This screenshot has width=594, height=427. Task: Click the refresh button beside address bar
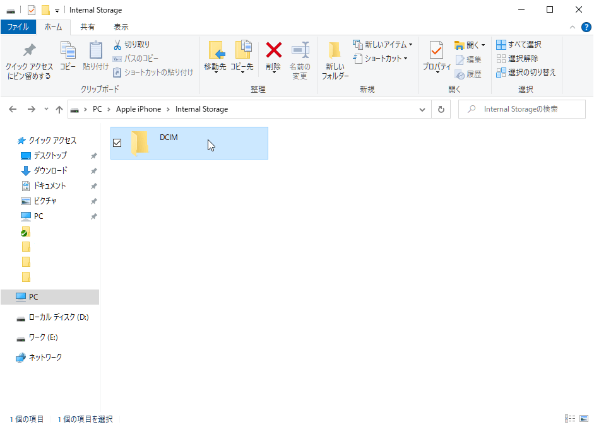point(441,109)
